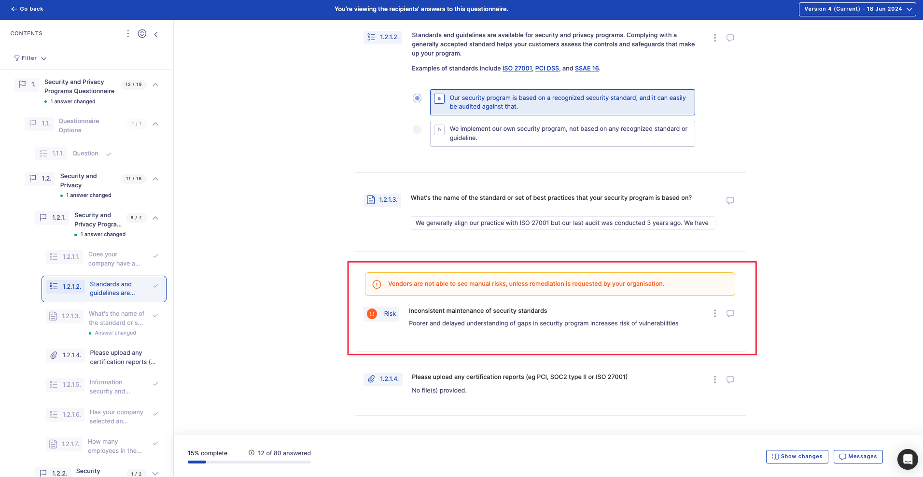Click the '11 / 16' count badge
Image resolution: width=923 pixels, height=477 pixels.
(134, 179)
